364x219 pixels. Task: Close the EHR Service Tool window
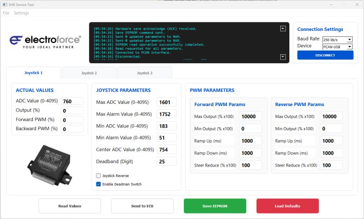point(357,5)
